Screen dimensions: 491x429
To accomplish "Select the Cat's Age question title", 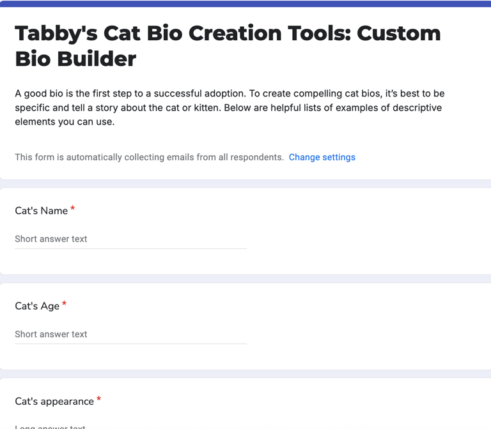I will [x=37, y=306].
